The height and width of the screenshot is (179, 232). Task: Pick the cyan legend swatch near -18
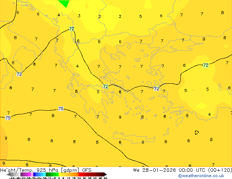click(44, 174)
